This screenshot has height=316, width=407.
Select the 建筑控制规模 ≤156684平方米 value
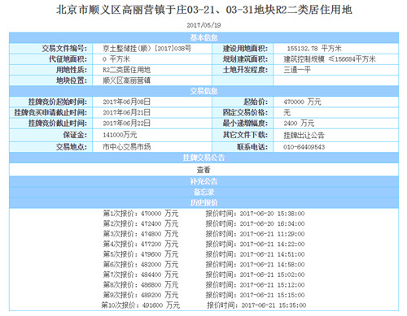pos(330,59)
